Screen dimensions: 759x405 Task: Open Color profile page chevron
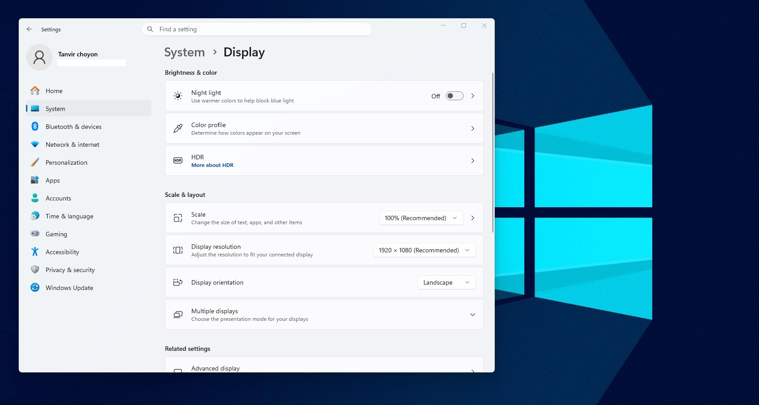(473, 128)
